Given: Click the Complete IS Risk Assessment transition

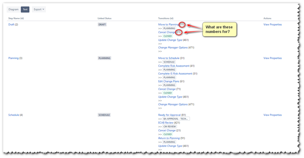Looking at the screenshot, I should click(175, 73).
